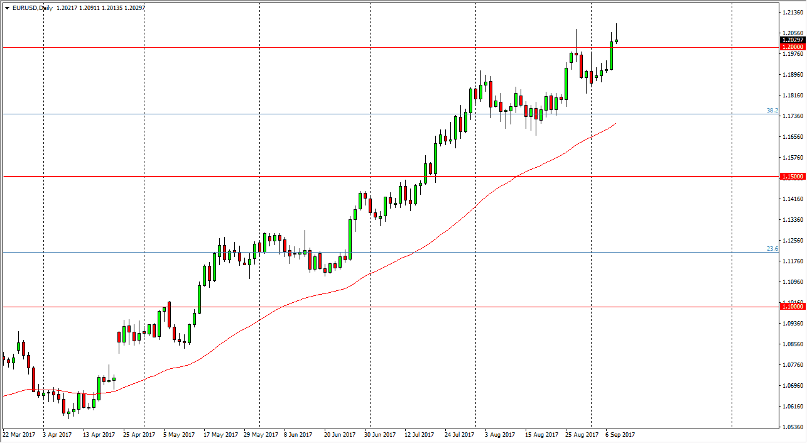Select the red horizontal line at 1.20000
Viewport: 807px width, 443px height.
tap(377, 47)
